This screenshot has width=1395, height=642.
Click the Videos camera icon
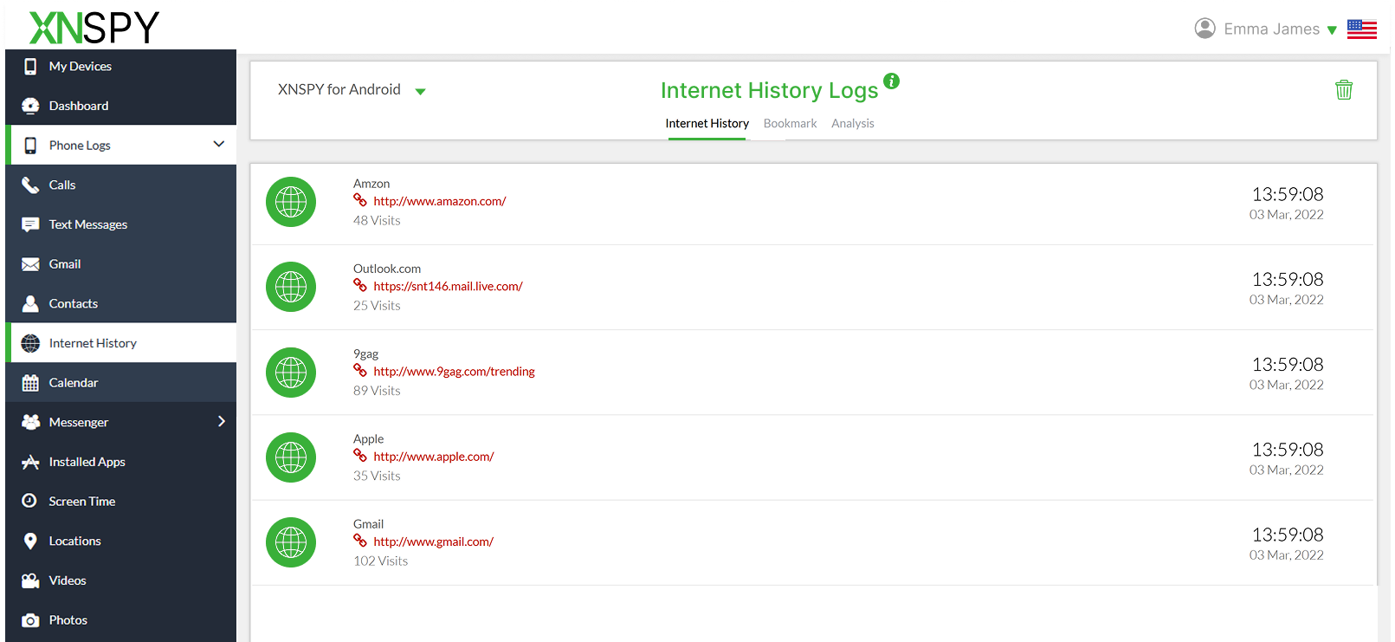30,580
